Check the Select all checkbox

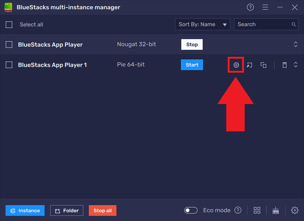click(x=9, y=24)
